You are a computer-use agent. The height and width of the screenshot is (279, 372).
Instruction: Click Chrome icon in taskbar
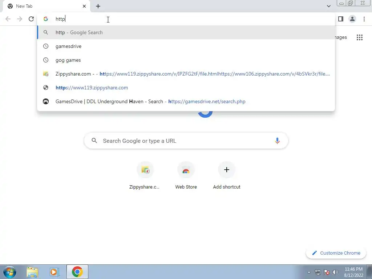pyautogui.click(x=77, y=272)
